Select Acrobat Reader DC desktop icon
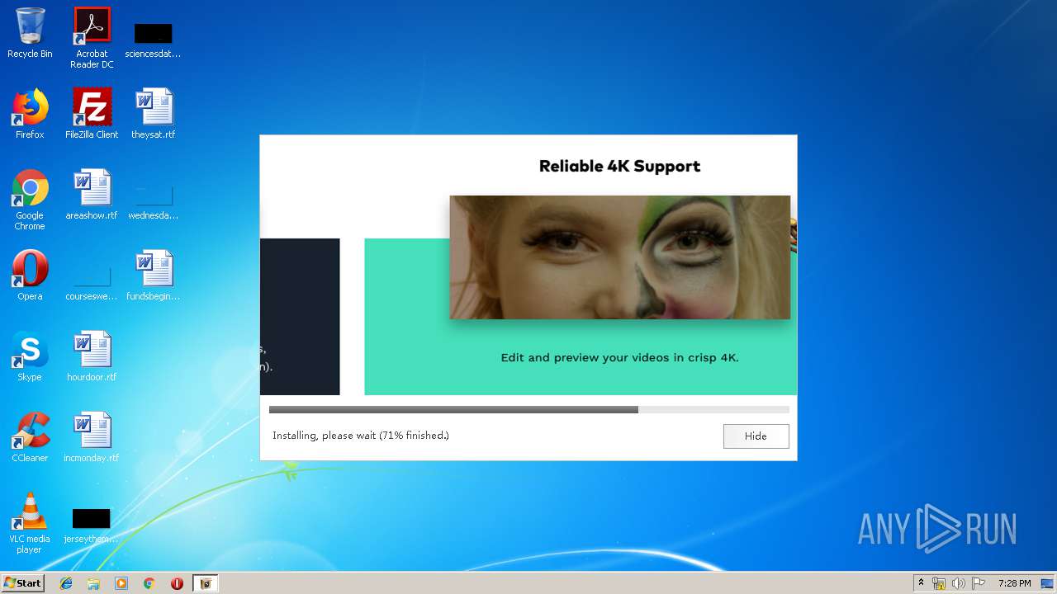Viewport: 1057px width, 594px height. [92, 38]
